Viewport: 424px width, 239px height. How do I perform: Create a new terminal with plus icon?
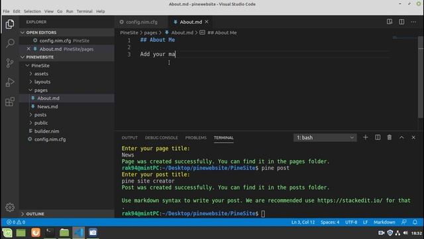pos(365,137)
